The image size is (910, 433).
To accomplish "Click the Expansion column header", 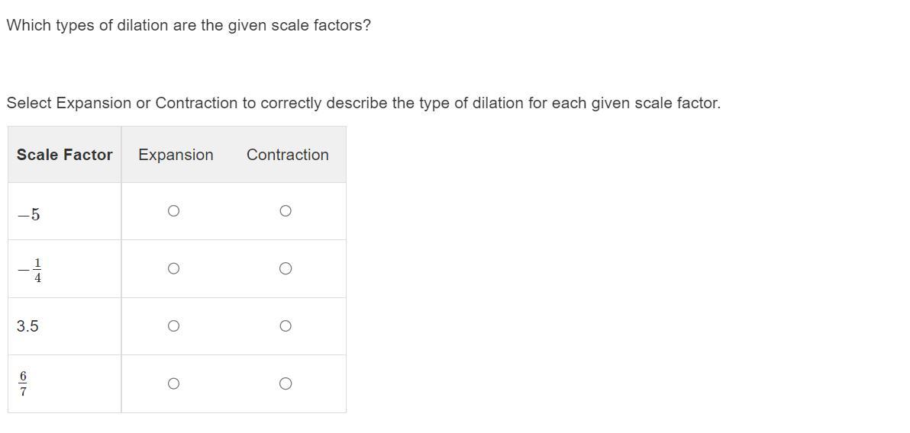I will click(176, 155).
